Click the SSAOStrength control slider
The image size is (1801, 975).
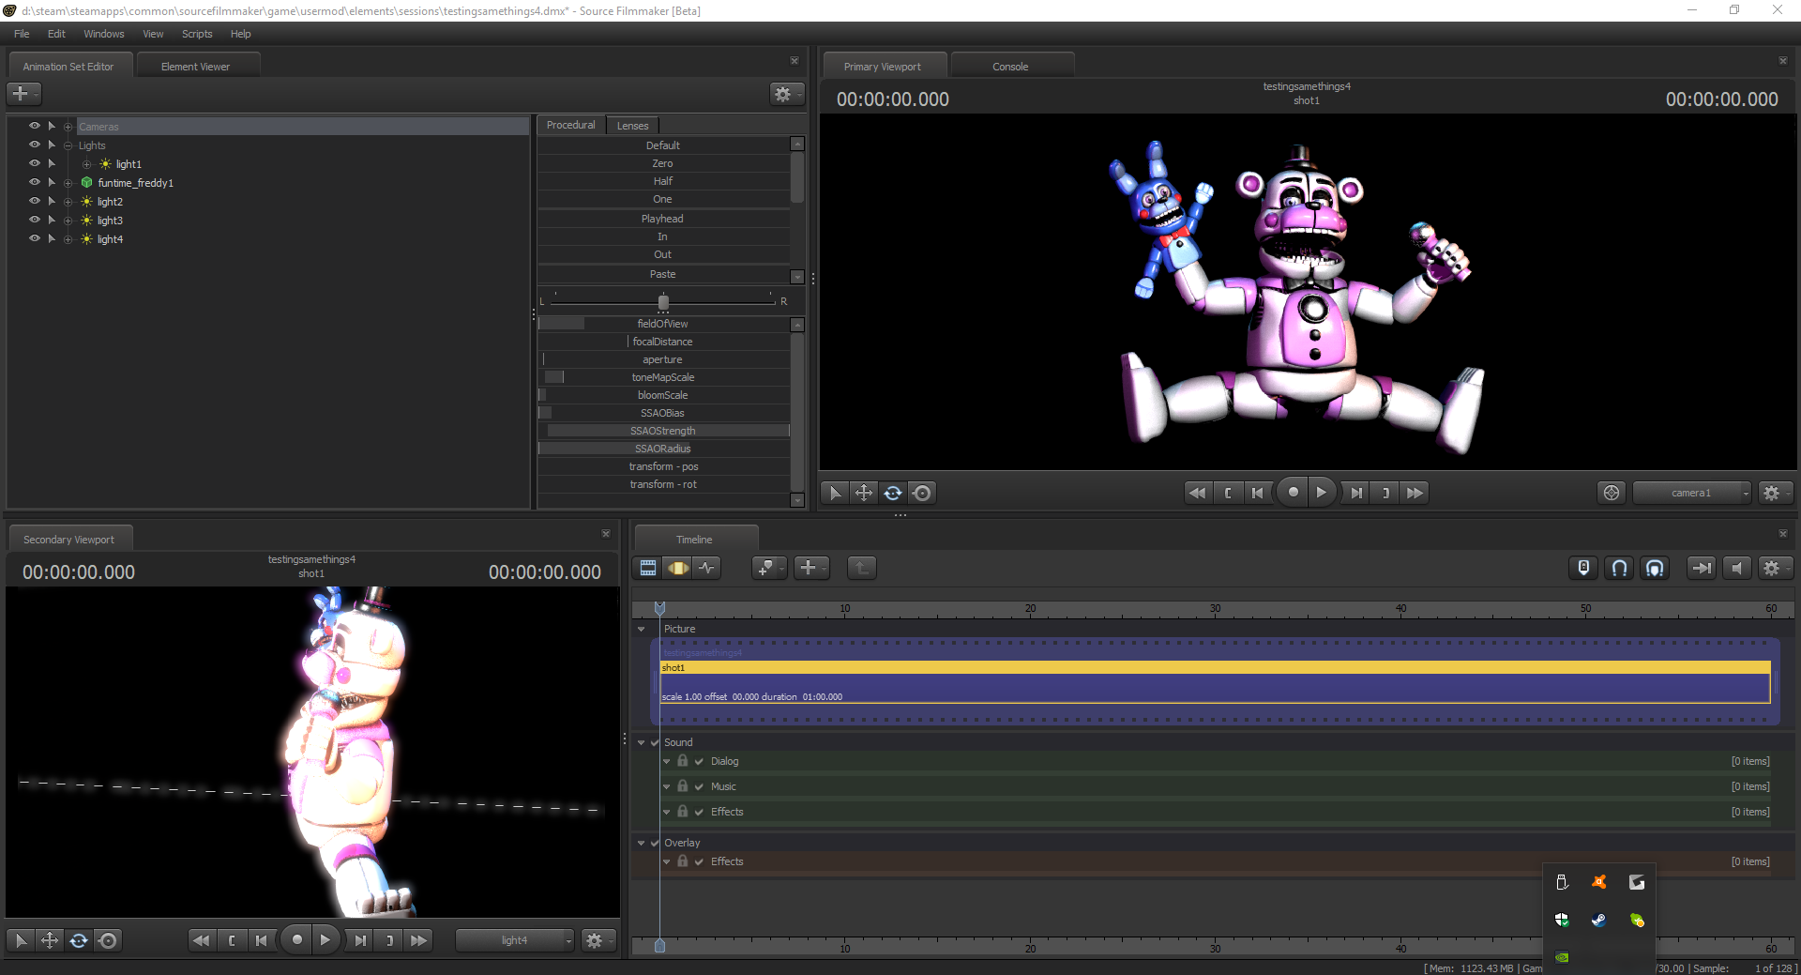[x=663, y=431]
